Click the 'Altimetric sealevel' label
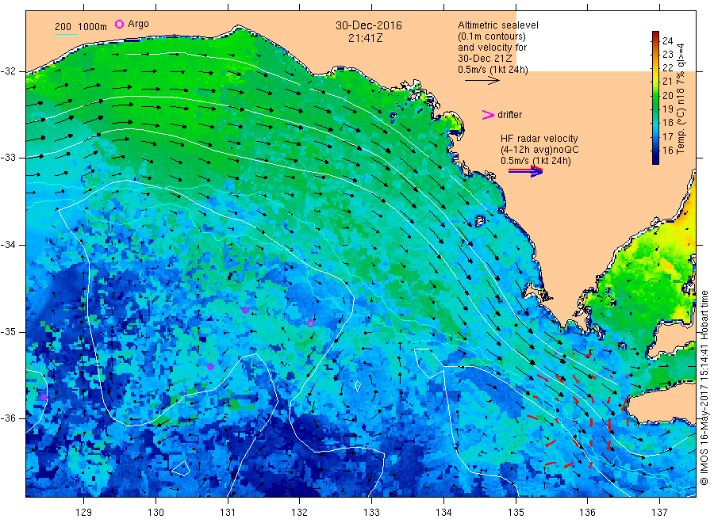This screenshot has width=714, height=523. pyautogui.click(x=497, y=25)
